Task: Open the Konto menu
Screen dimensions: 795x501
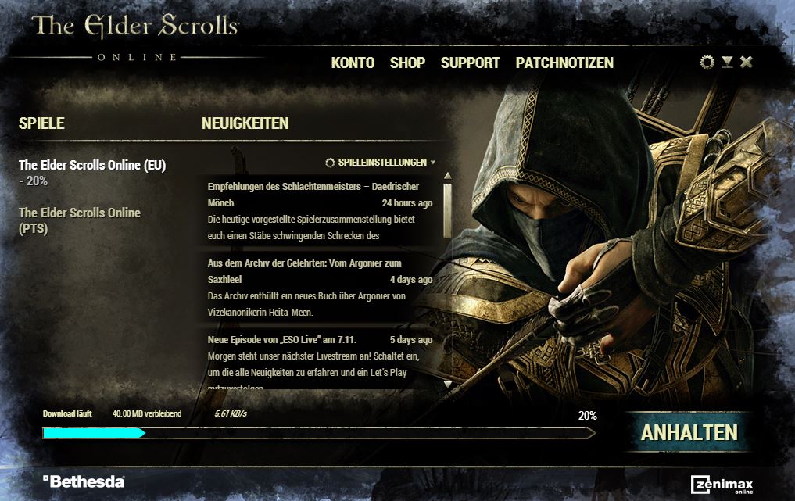Action: click(x=353, y=63)
